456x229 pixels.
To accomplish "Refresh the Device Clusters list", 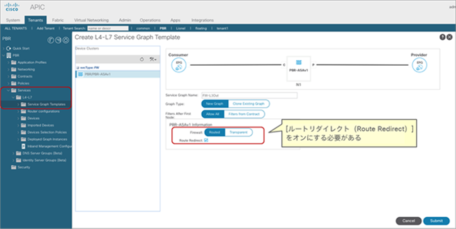I will coord(142,59).
